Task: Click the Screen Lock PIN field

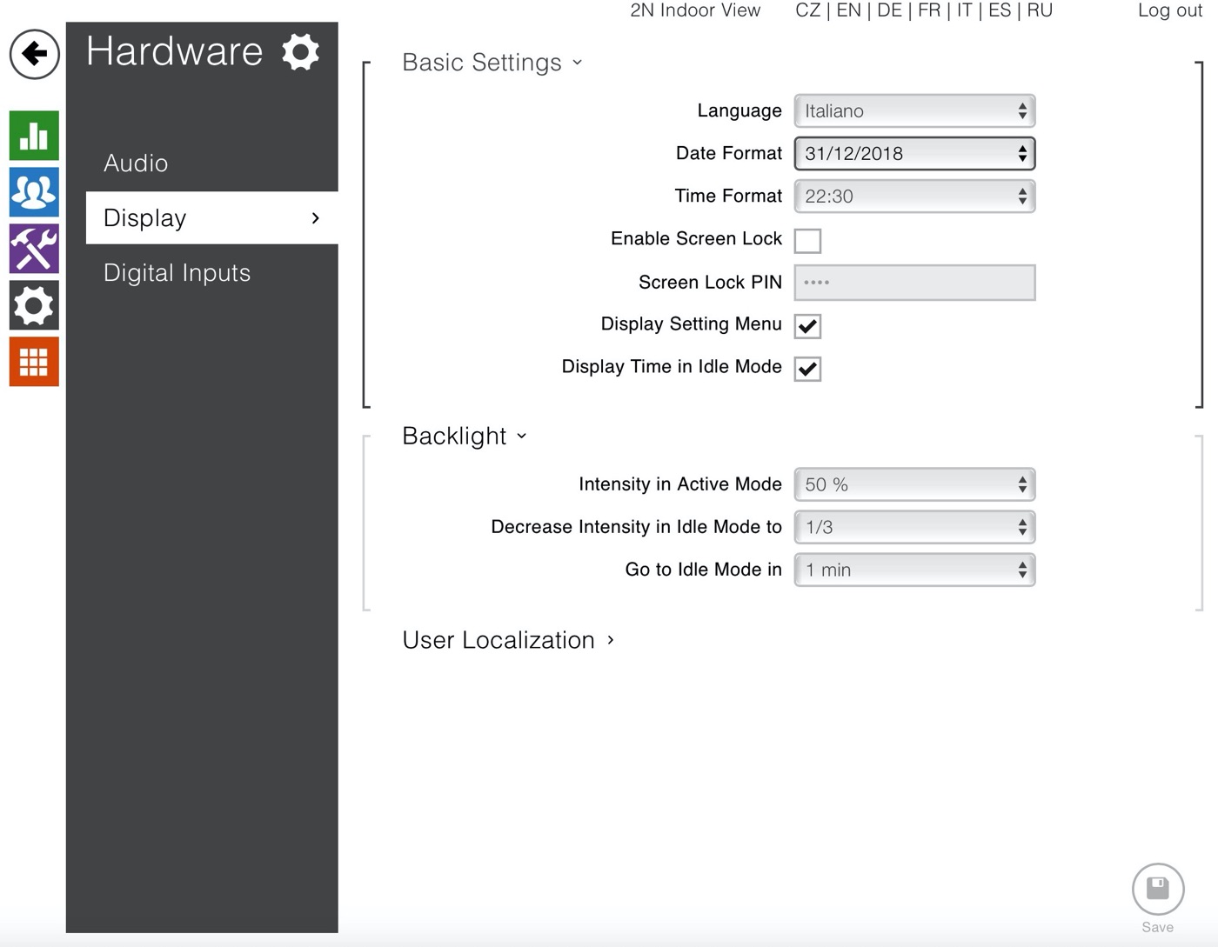Action: click(x=914, y=283)
